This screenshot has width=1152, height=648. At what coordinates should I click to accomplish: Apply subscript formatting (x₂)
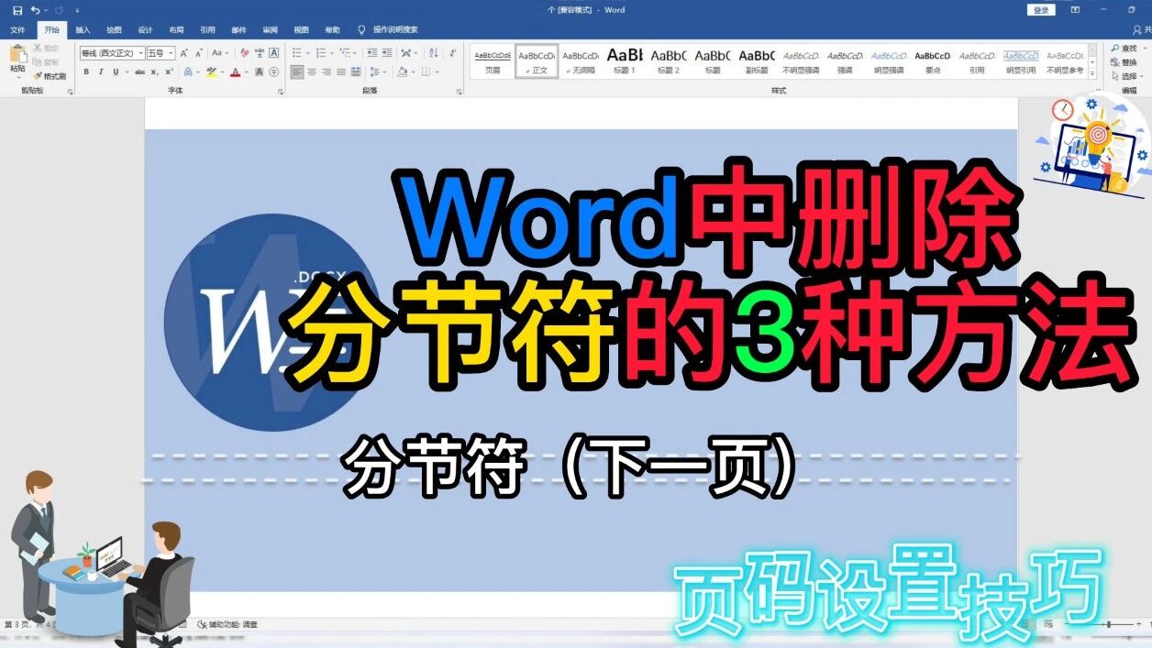tap(155, 72)
